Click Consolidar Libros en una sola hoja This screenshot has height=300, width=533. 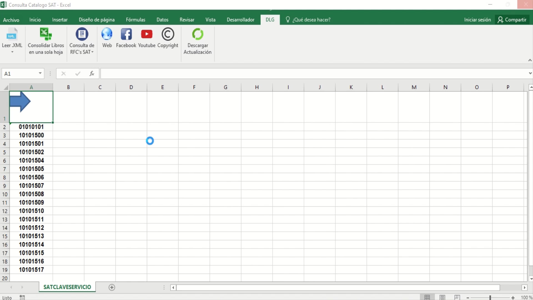coord(46,41)
